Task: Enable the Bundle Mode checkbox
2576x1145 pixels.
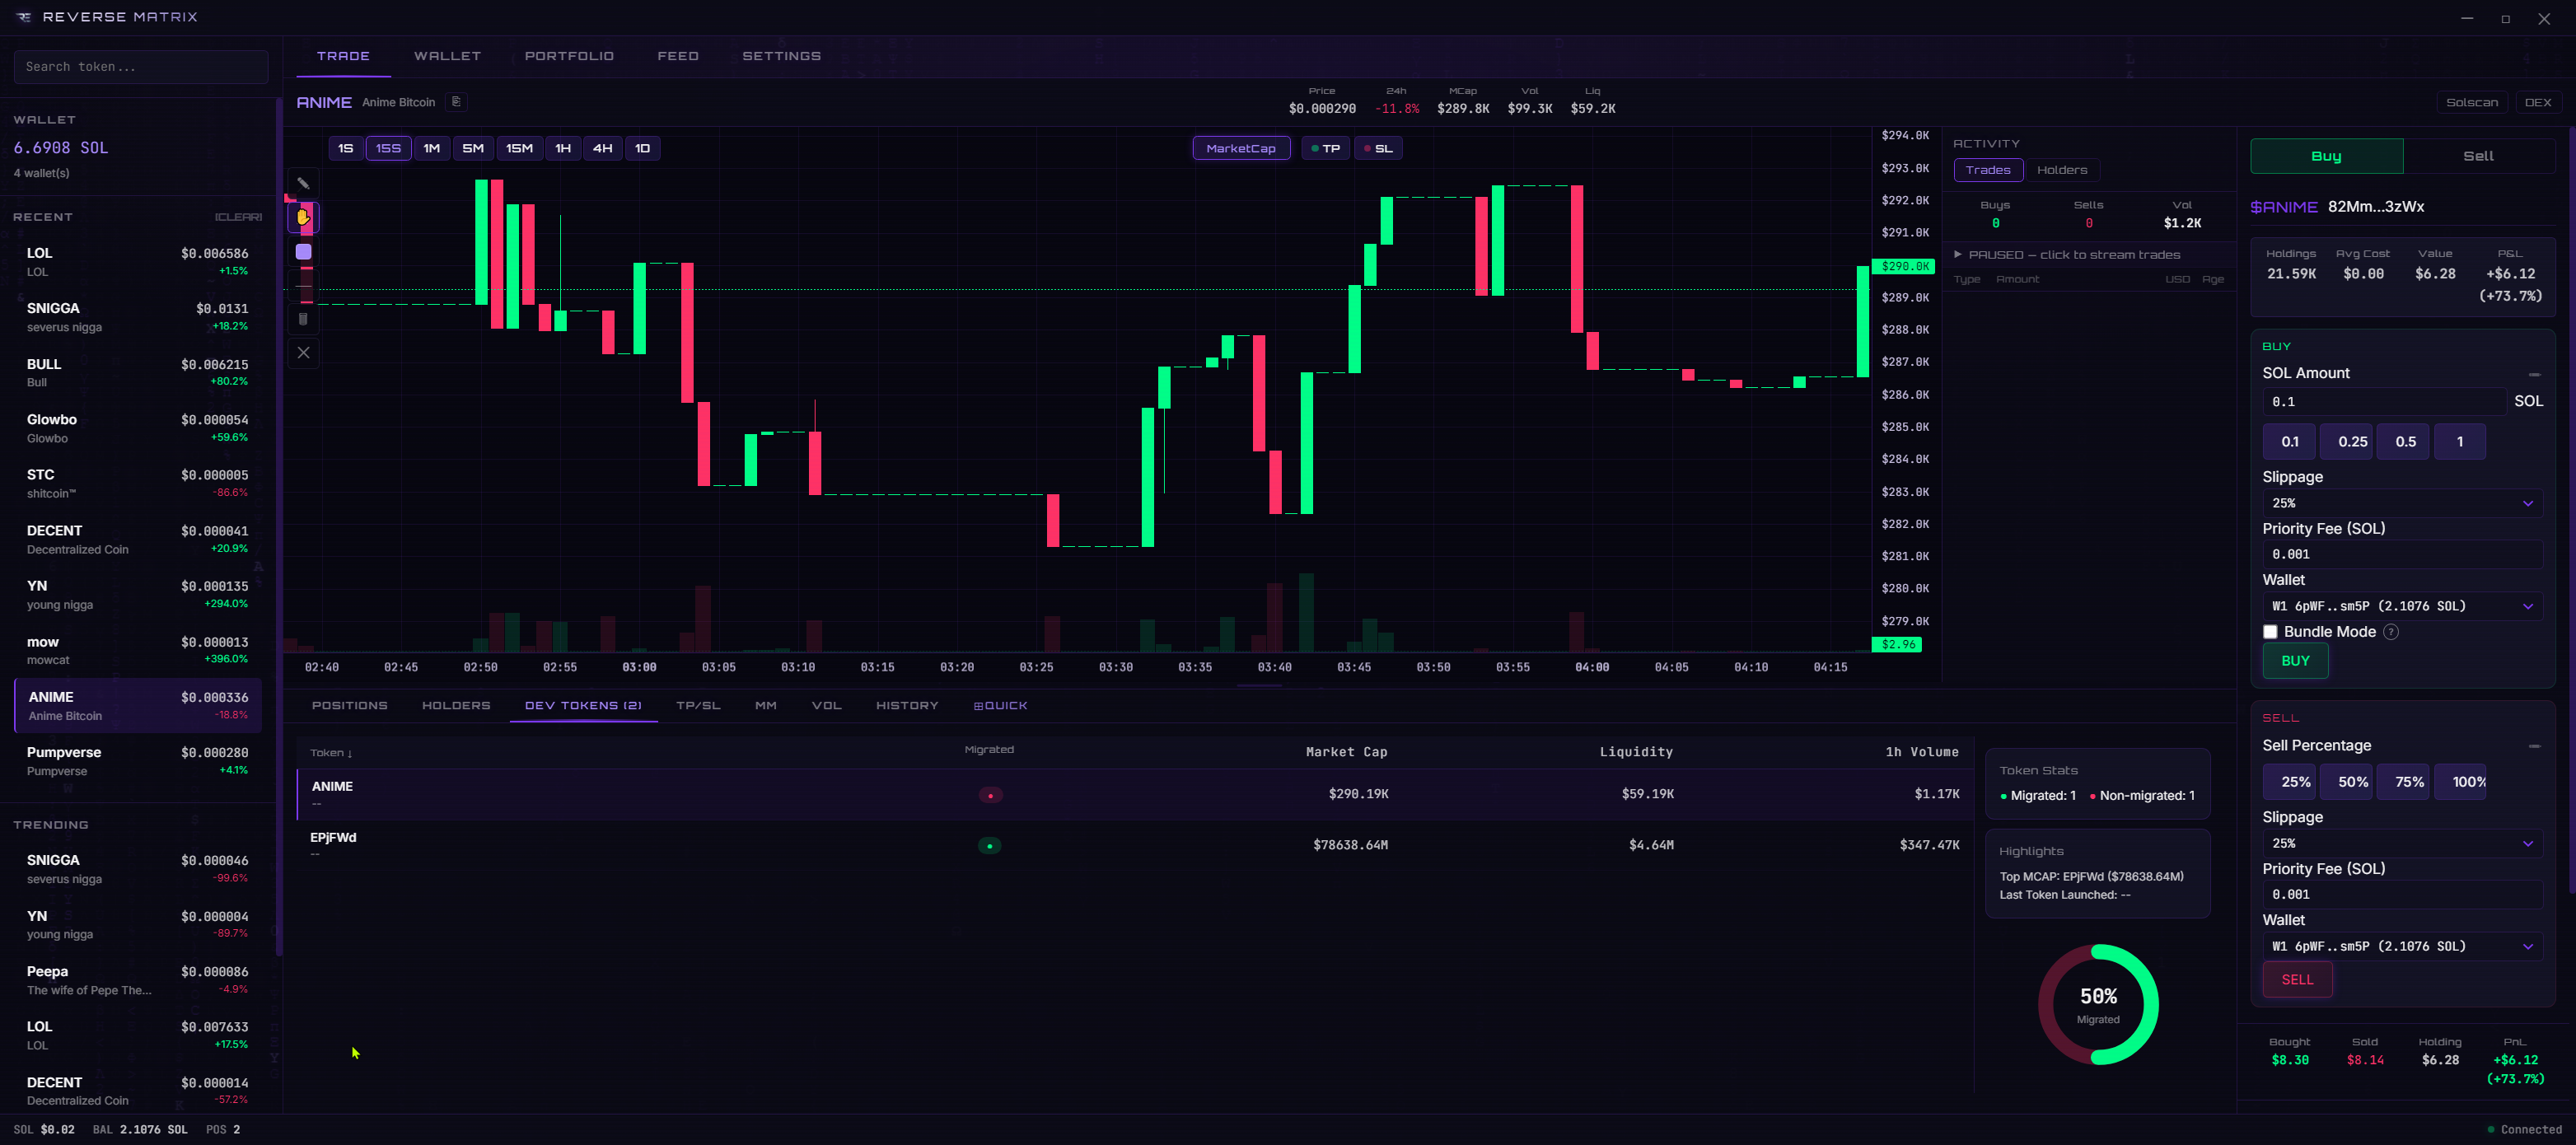Action: (x=2270, y=632)
